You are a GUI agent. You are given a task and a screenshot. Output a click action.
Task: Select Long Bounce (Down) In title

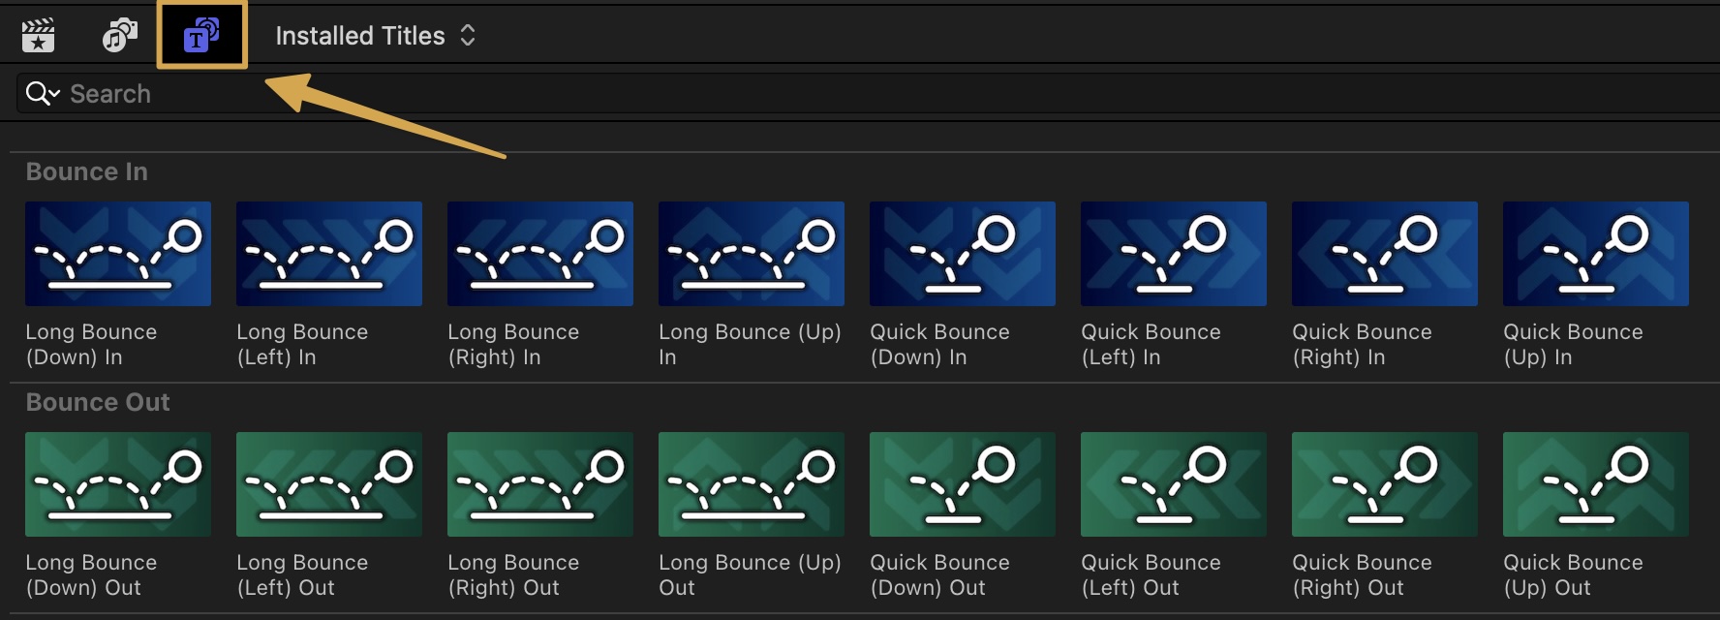118,254
